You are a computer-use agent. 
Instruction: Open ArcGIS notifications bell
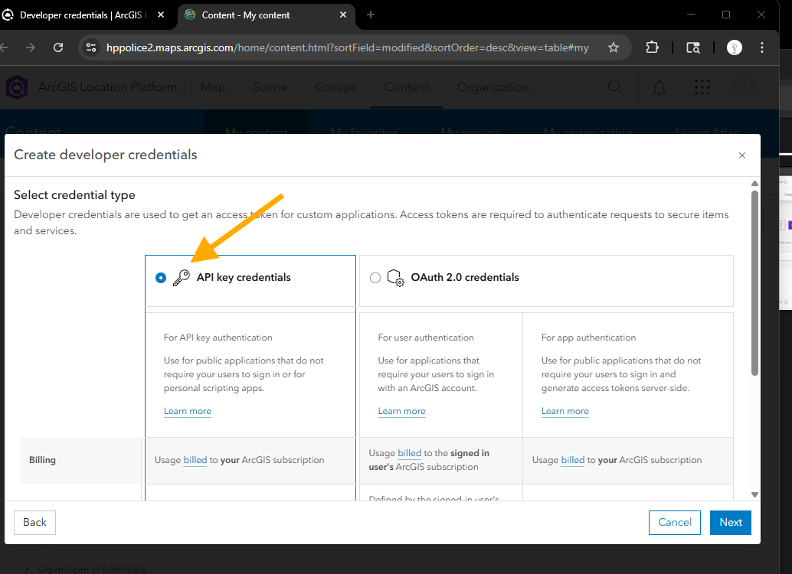tap(659, 87)
